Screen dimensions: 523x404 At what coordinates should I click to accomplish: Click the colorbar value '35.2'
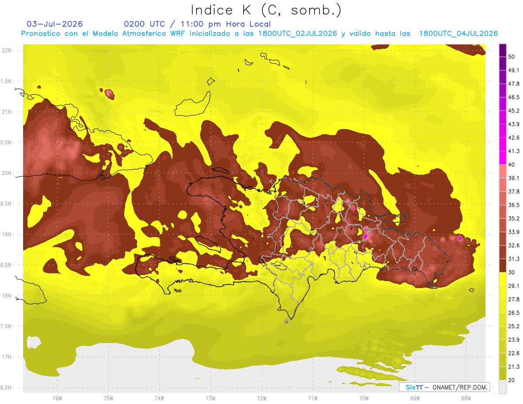click(514, 218)
